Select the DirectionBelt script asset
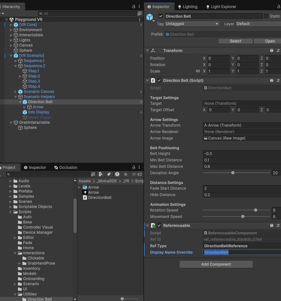This screenshot has width=281, height=301. (x=97, y=197)
